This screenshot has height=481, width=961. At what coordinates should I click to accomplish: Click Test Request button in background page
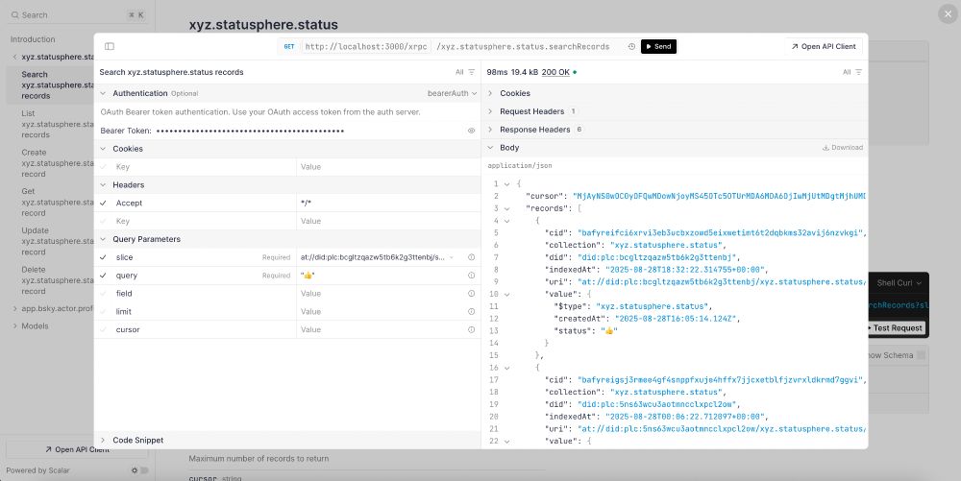[896, 328]
